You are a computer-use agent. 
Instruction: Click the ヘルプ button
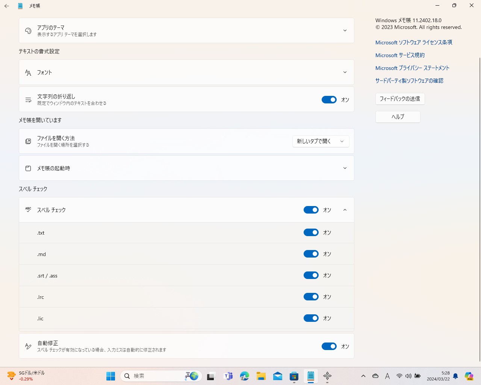(x=398, y=117)
